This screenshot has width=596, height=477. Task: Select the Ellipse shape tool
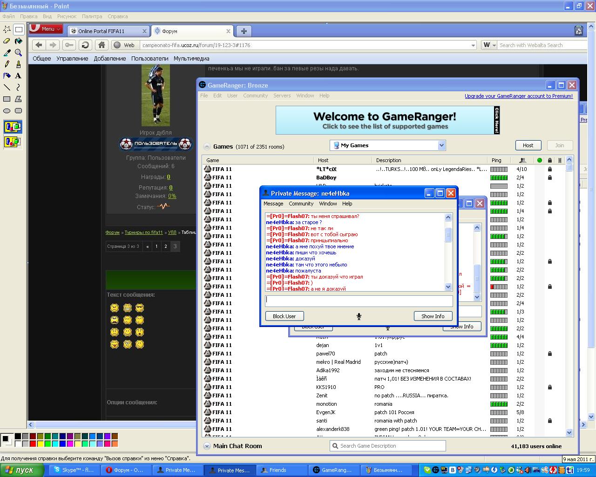coord(7,110)
